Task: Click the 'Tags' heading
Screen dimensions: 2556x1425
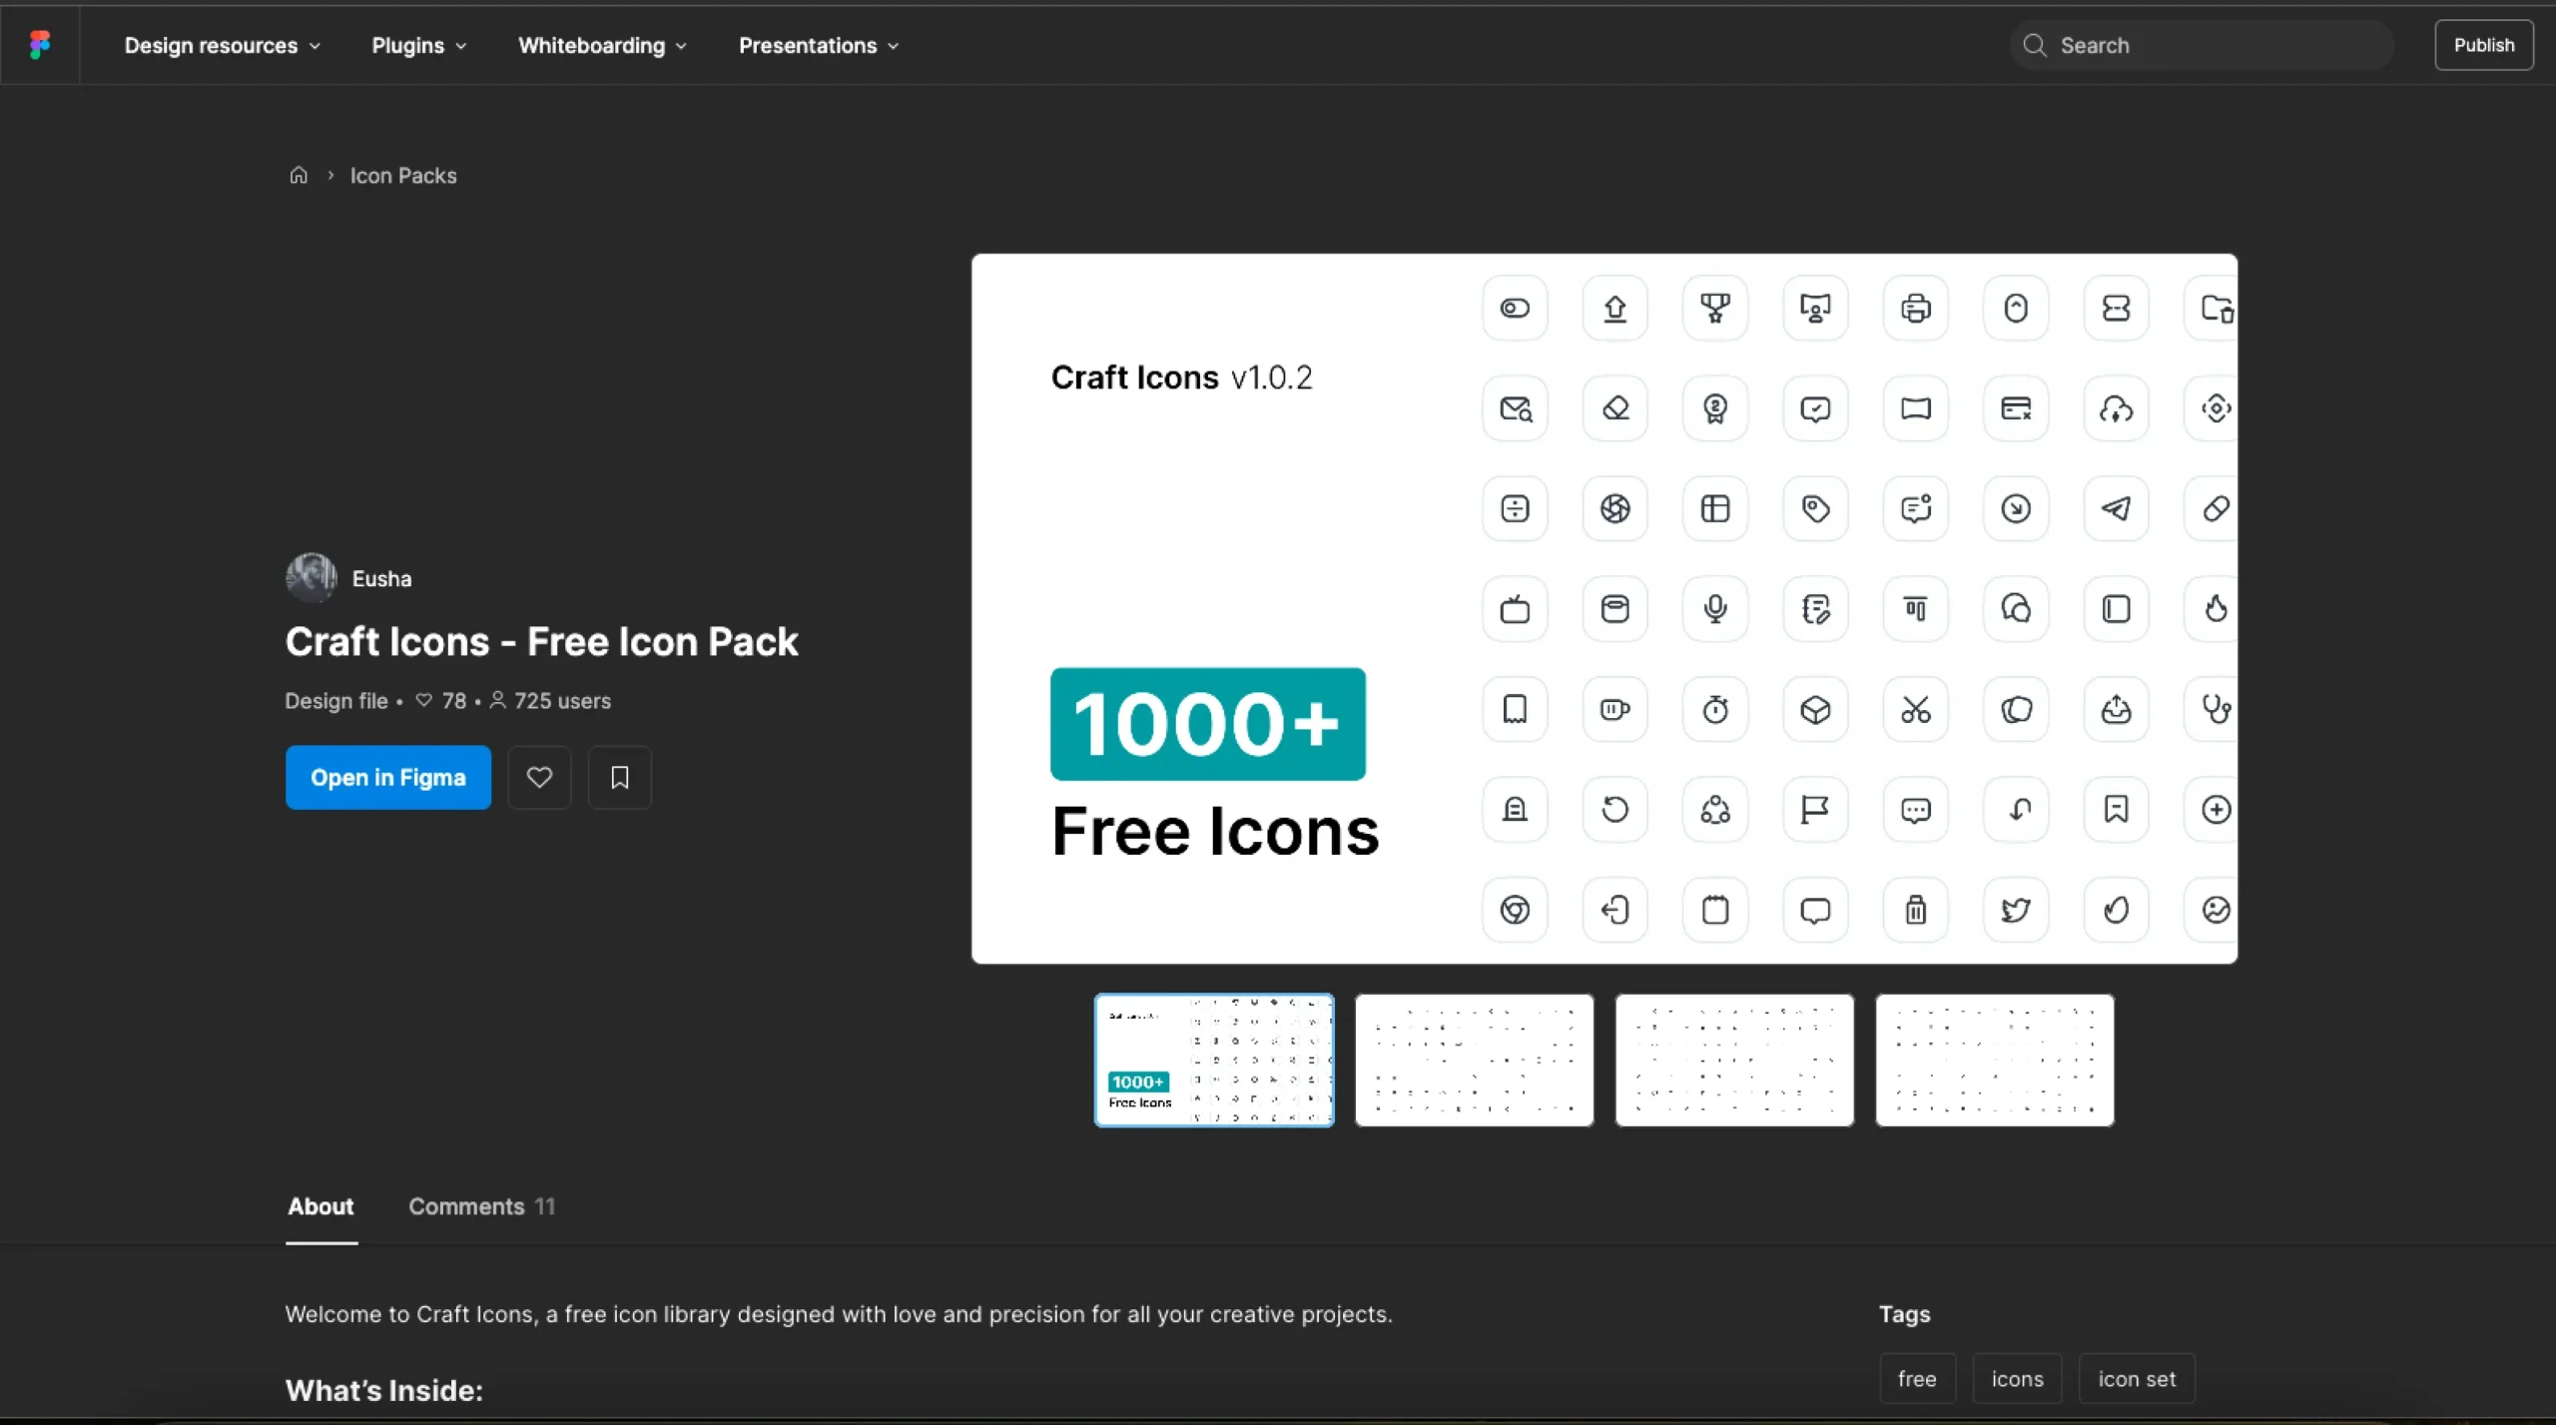Action: pos(1904,1314)
